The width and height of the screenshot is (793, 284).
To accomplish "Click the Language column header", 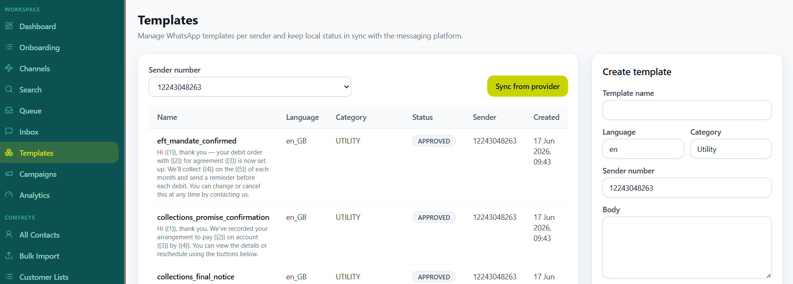I will click(302, 117).
